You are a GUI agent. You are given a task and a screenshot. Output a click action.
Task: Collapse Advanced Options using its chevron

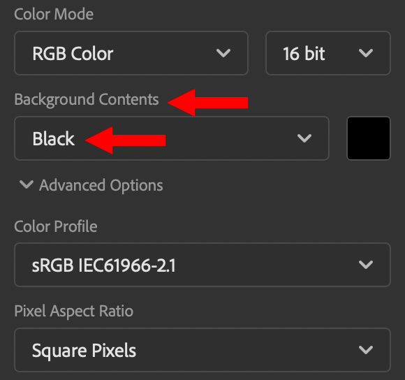click(27, 184)
